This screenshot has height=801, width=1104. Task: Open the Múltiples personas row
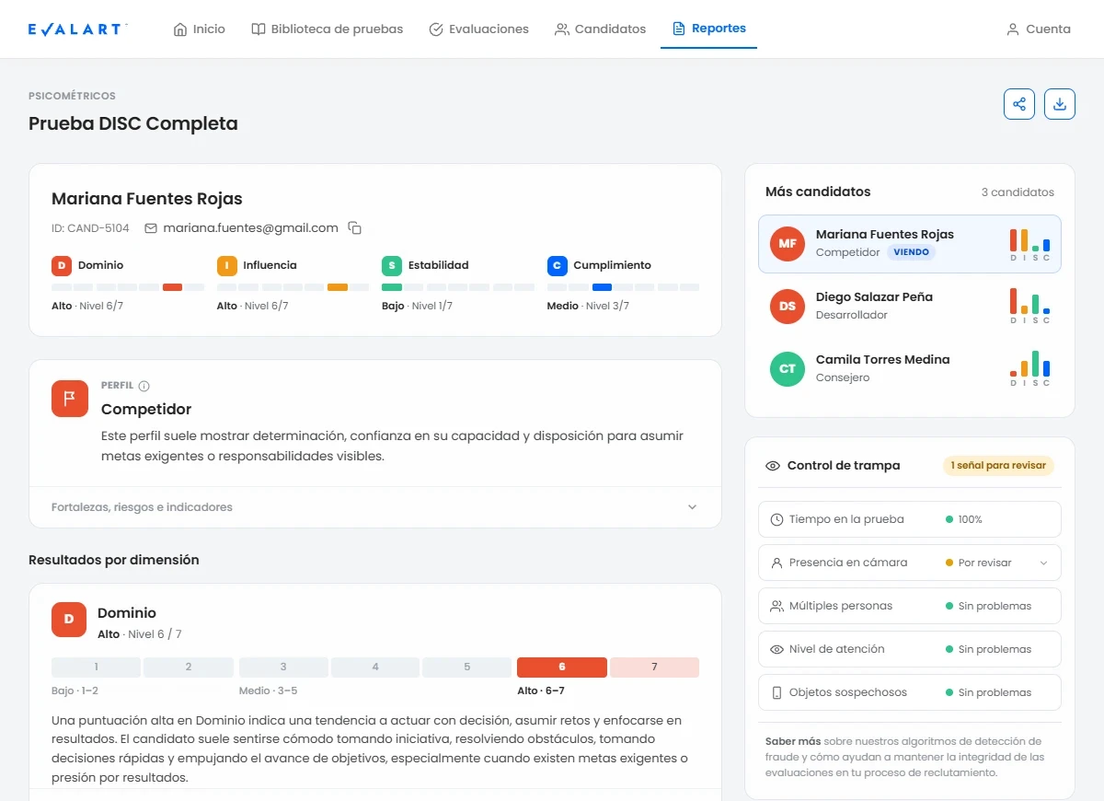tap(910, 606)
